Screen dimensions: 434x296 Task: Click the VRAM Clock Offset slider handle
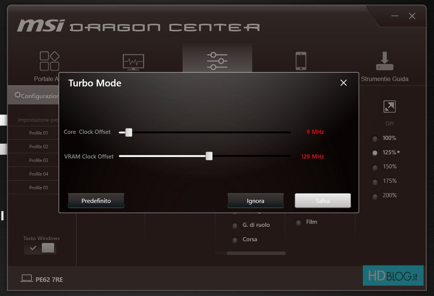209,156
